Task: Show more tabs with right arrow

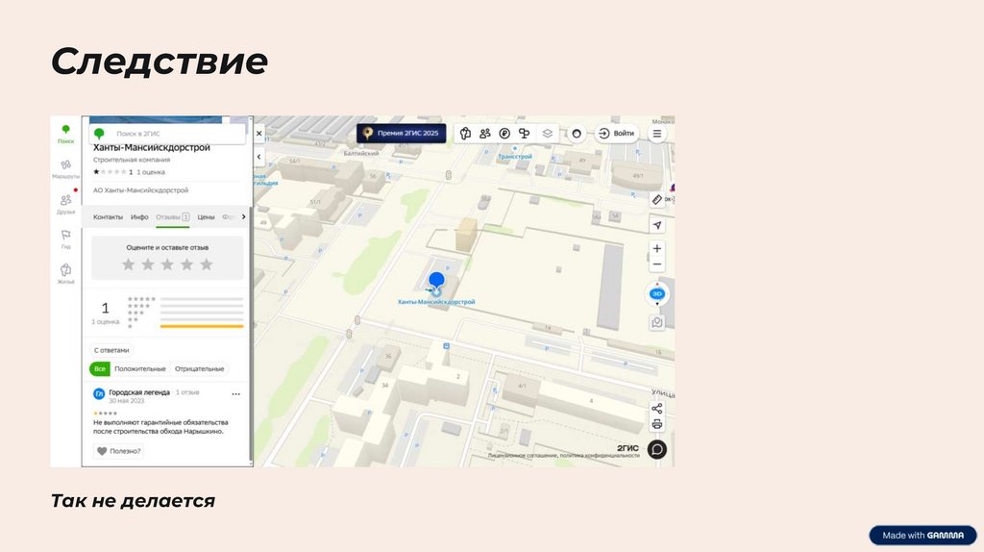Action: click(x=243, y=216)
